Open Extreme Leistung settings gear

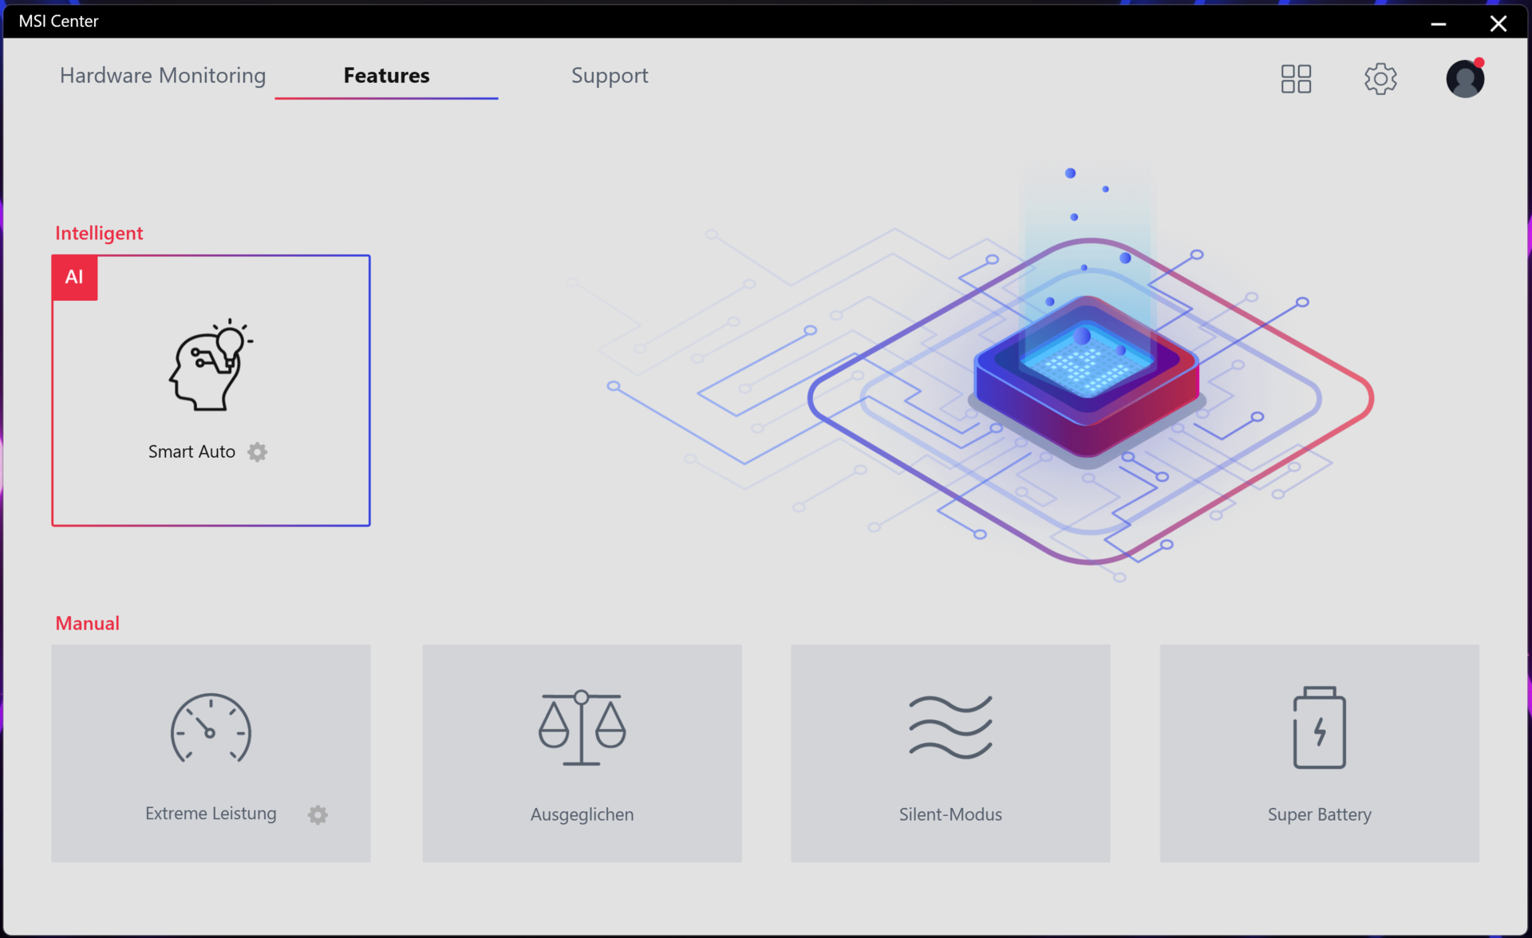pyautogui.click(x=318, y=814)
